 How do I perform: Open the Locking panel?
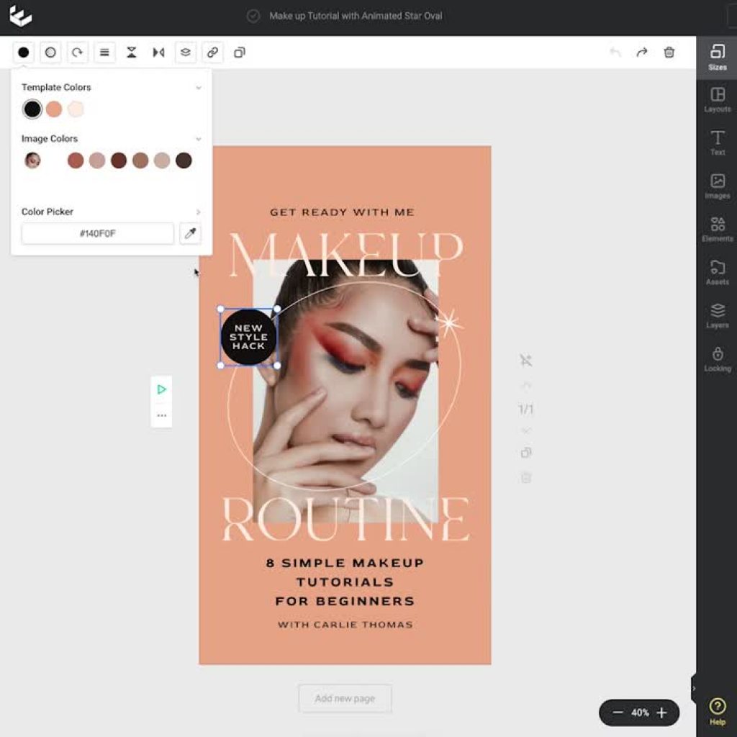717,358
